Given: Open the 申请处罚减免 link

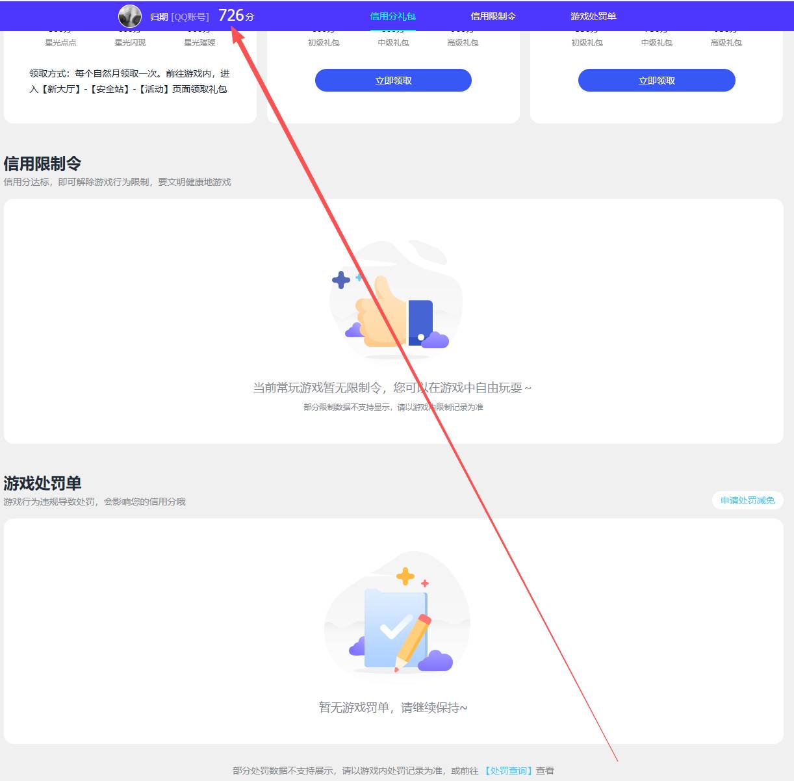Looking at the screenshot, I should [x=747, y=500].
